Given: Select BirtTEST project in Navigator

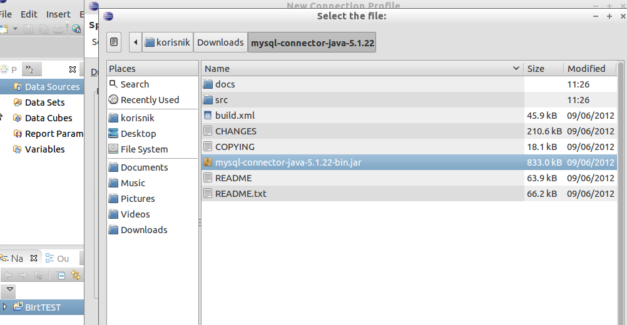Looking at the screenshot, I should (42, 307).
